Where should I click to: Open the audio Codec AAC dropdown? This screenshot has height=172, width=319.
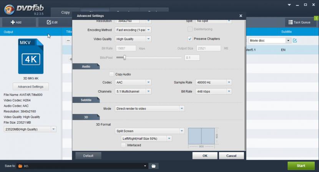tap(133, 82)
